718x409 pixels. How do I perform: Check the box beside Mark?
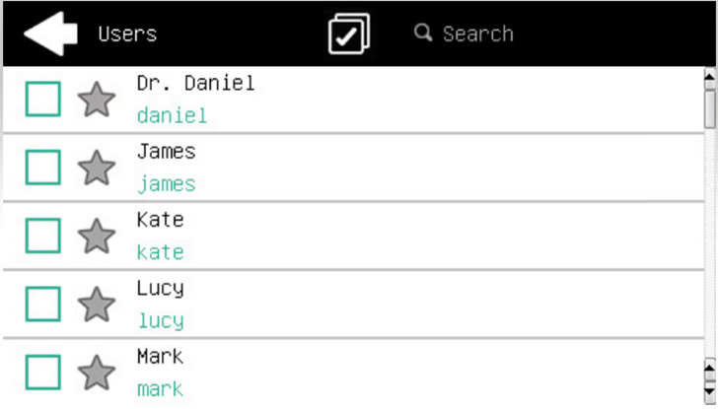pos(42,373)
